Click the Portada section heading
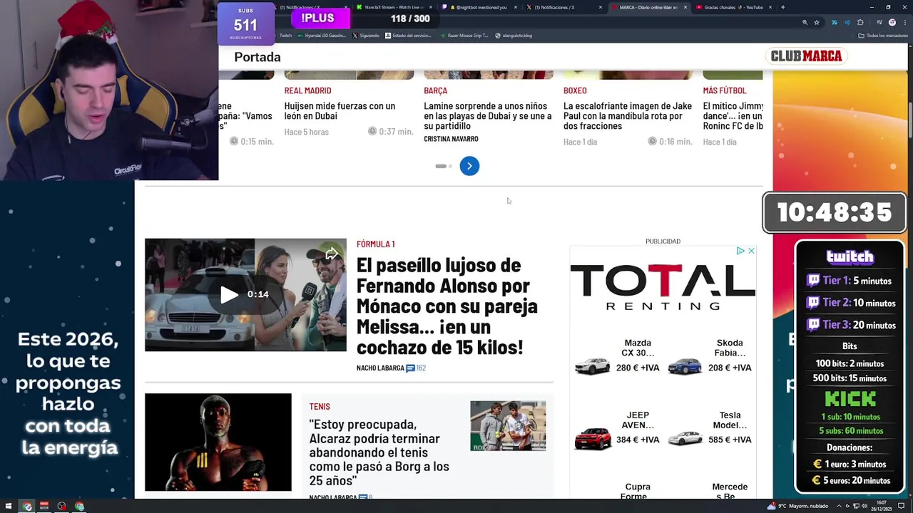This screenshot has width=913, height=513. click(x=257, y=57)
